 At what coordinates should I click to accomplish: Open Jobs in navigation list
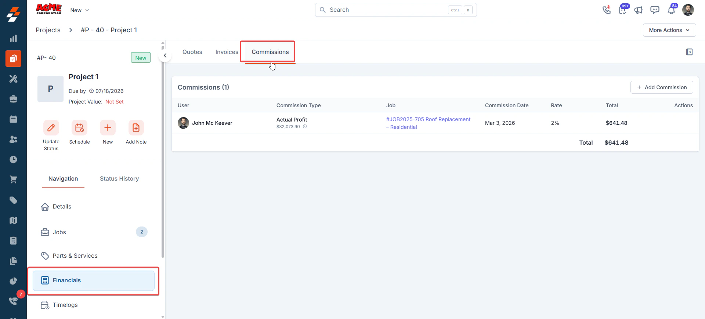(x=94, y=232)
